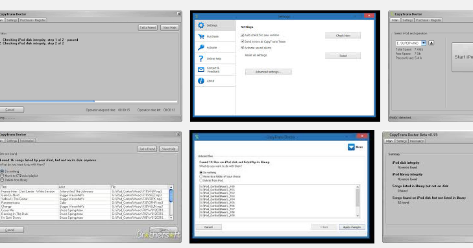This screenshot has height=248, width=473.
Task: Click 'Checking iPod disk integrity, step 1 of 2 - passed'
Action: [40, 39]
